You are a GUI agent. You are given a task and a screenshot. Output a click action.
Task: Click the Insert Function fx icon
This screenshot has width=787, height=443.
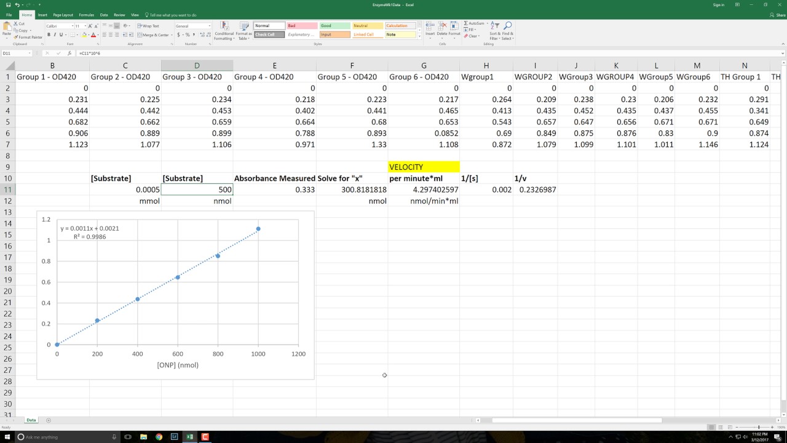[x=69, y=54]
